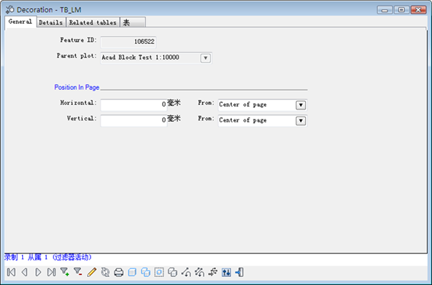This screenshot has width=432, height=285.
Task: Open the Related tables tab
Action: click(93, 22)
